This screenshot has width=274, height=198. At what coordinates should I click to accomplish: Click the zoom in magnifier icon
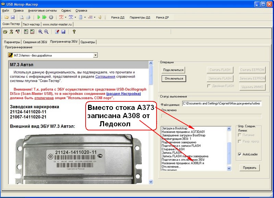tap(40, 32)
